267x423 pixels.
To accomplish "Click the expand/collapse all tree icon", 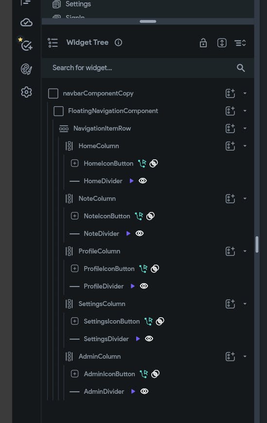I will (x=222, y=42).
